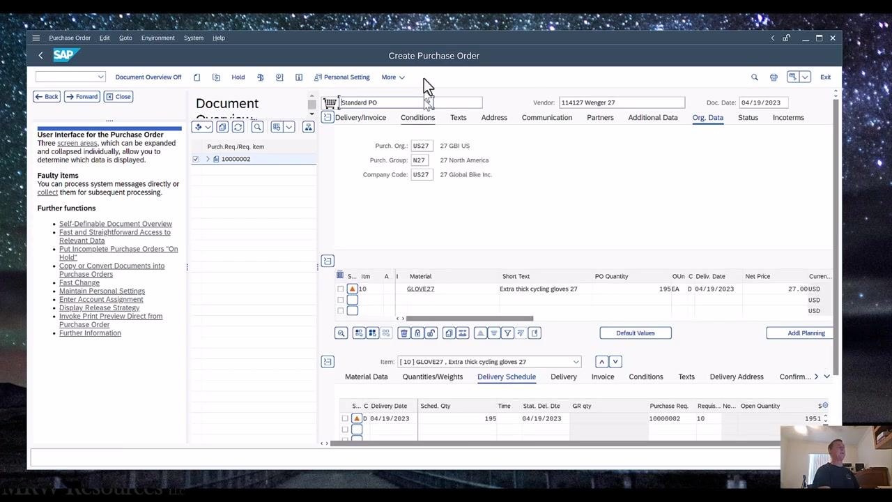The width and height of the screenshot is (892, 502).
Task: Collapse the header section toggle icon
Action: (x=328, y=117)
